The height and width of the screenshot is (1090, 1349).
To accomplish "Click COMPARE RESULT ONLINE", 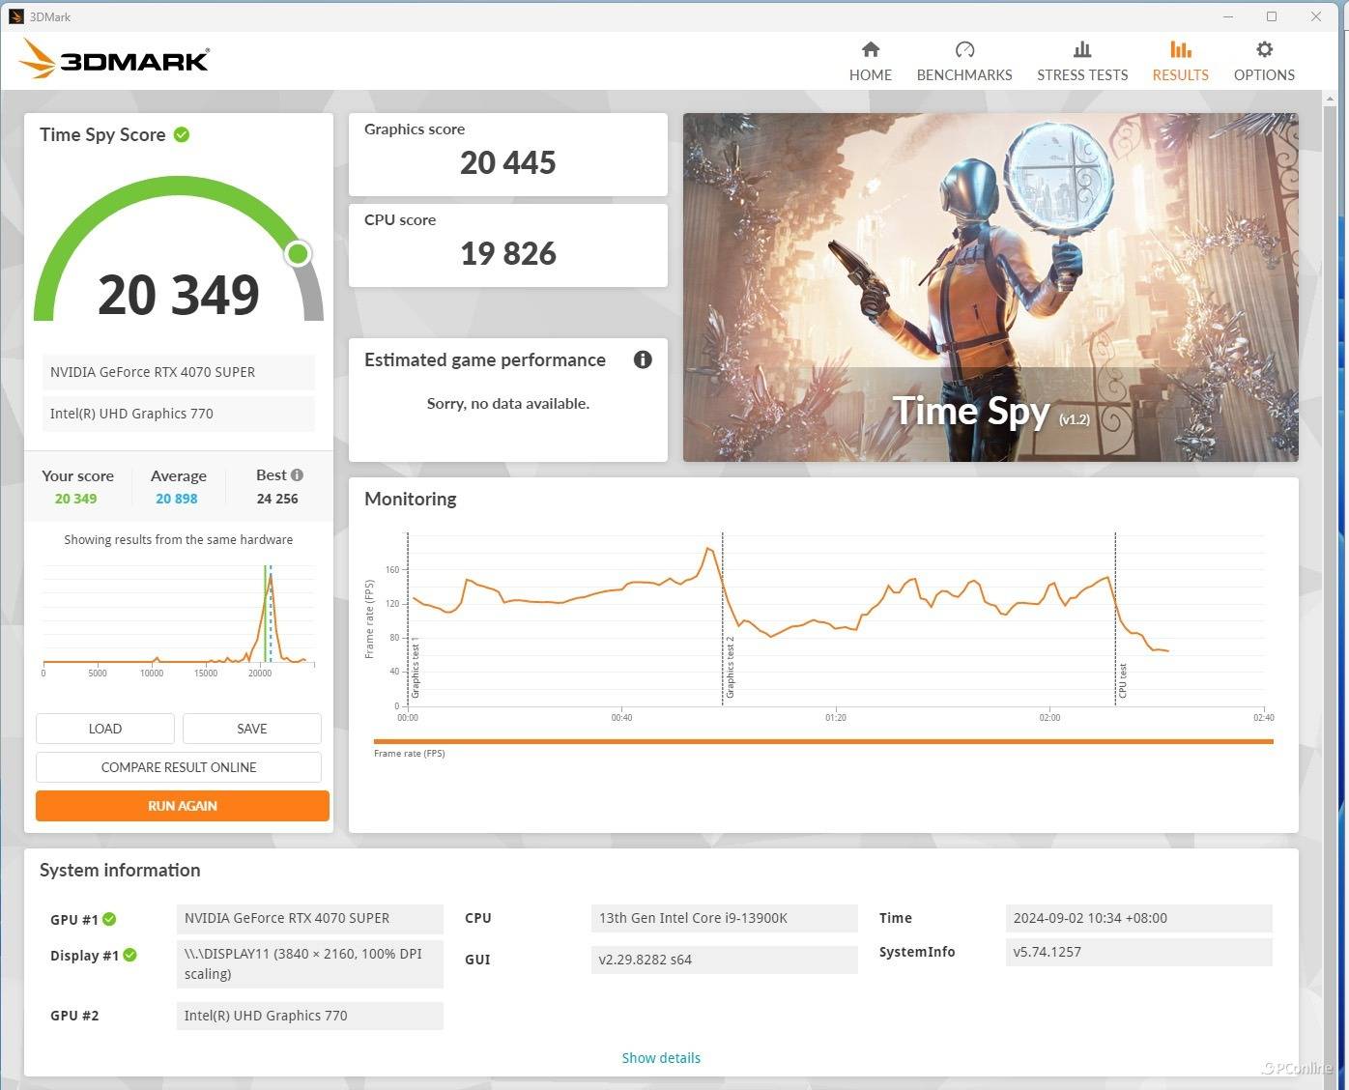I will 179,767.
